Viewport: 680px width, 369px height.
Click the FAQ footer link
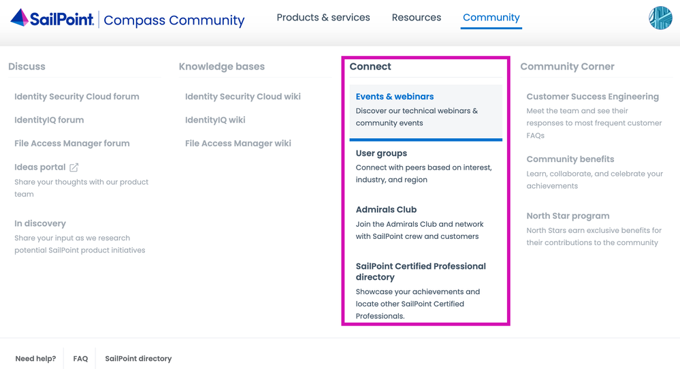click(x=80, y=359)
